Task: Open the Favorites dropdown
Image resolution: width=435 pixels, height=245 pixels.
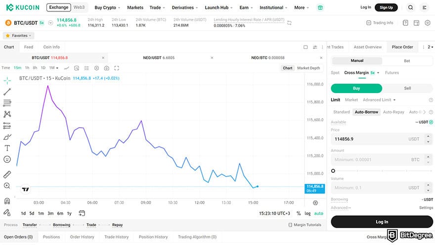Action: [19, 36]
